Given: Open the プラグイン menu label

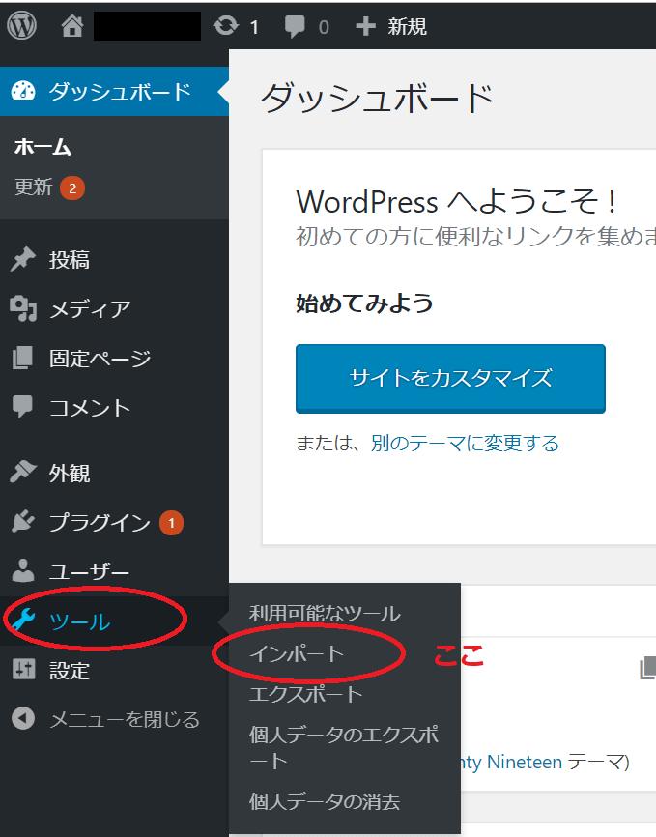Looking at the screenshot, I should coord(100,522).
